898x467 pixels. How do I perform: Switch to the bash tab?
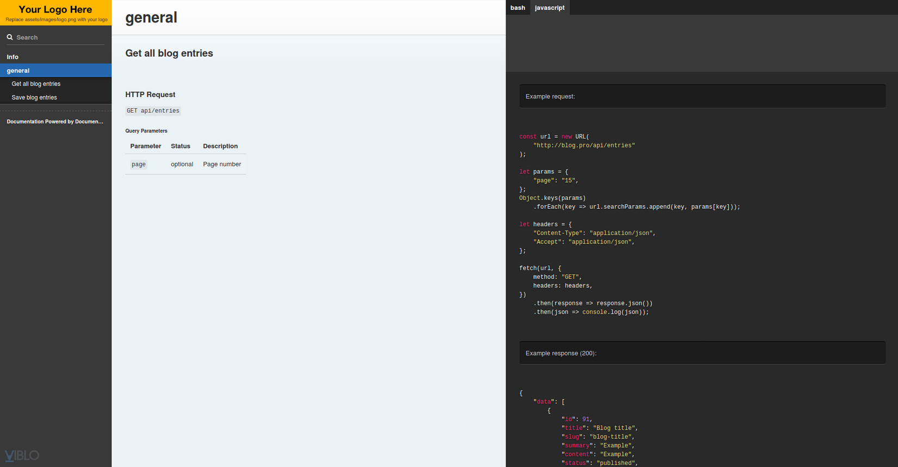518,8
